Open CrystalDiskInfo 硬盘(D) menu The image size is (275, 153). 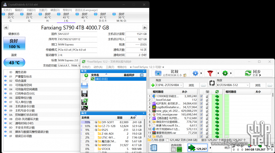tap(55, 10)
